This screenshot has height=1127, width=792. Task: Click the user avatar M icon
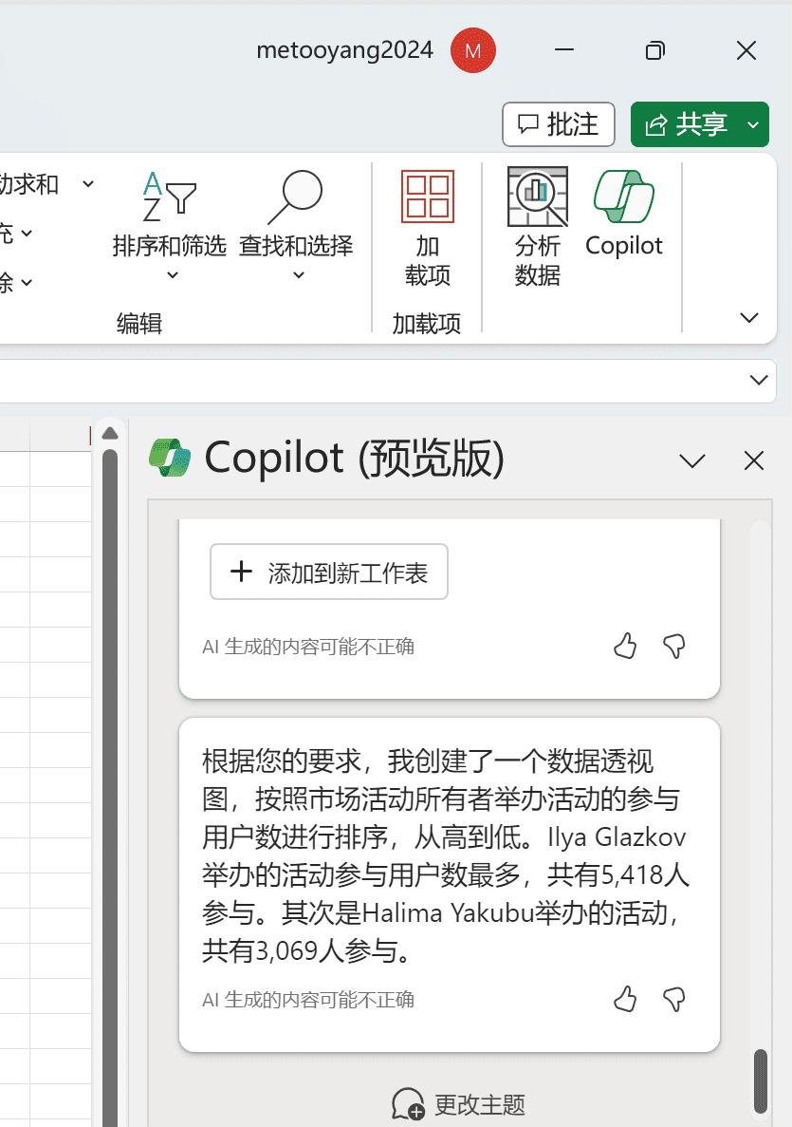point(472,50)
